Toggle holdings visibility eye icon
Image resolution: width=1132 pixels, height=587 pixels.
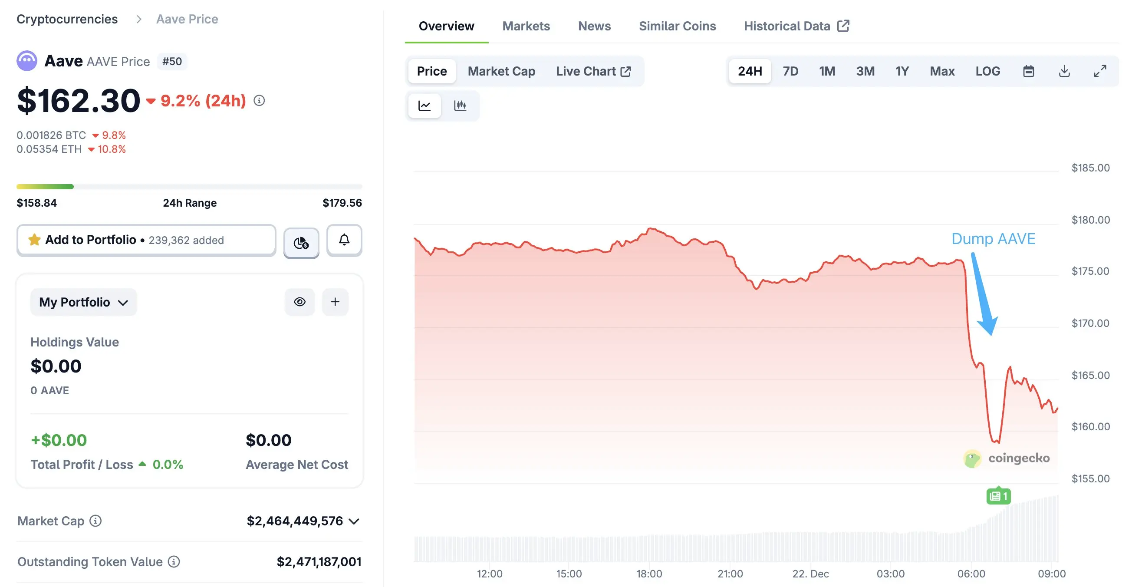[299, 302]
